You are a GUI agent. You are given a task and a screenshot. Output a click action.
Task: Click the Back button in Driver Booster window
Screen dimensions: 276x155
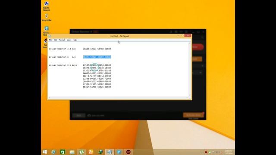79,115
